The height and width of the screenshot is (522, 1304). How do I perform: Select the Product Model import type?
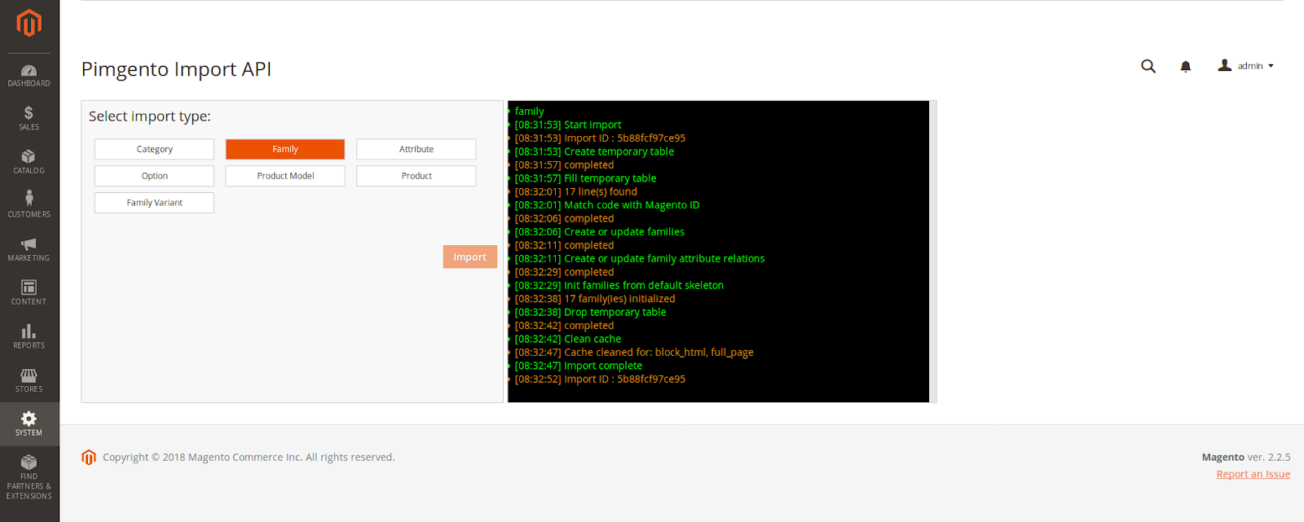click(285, 176)
